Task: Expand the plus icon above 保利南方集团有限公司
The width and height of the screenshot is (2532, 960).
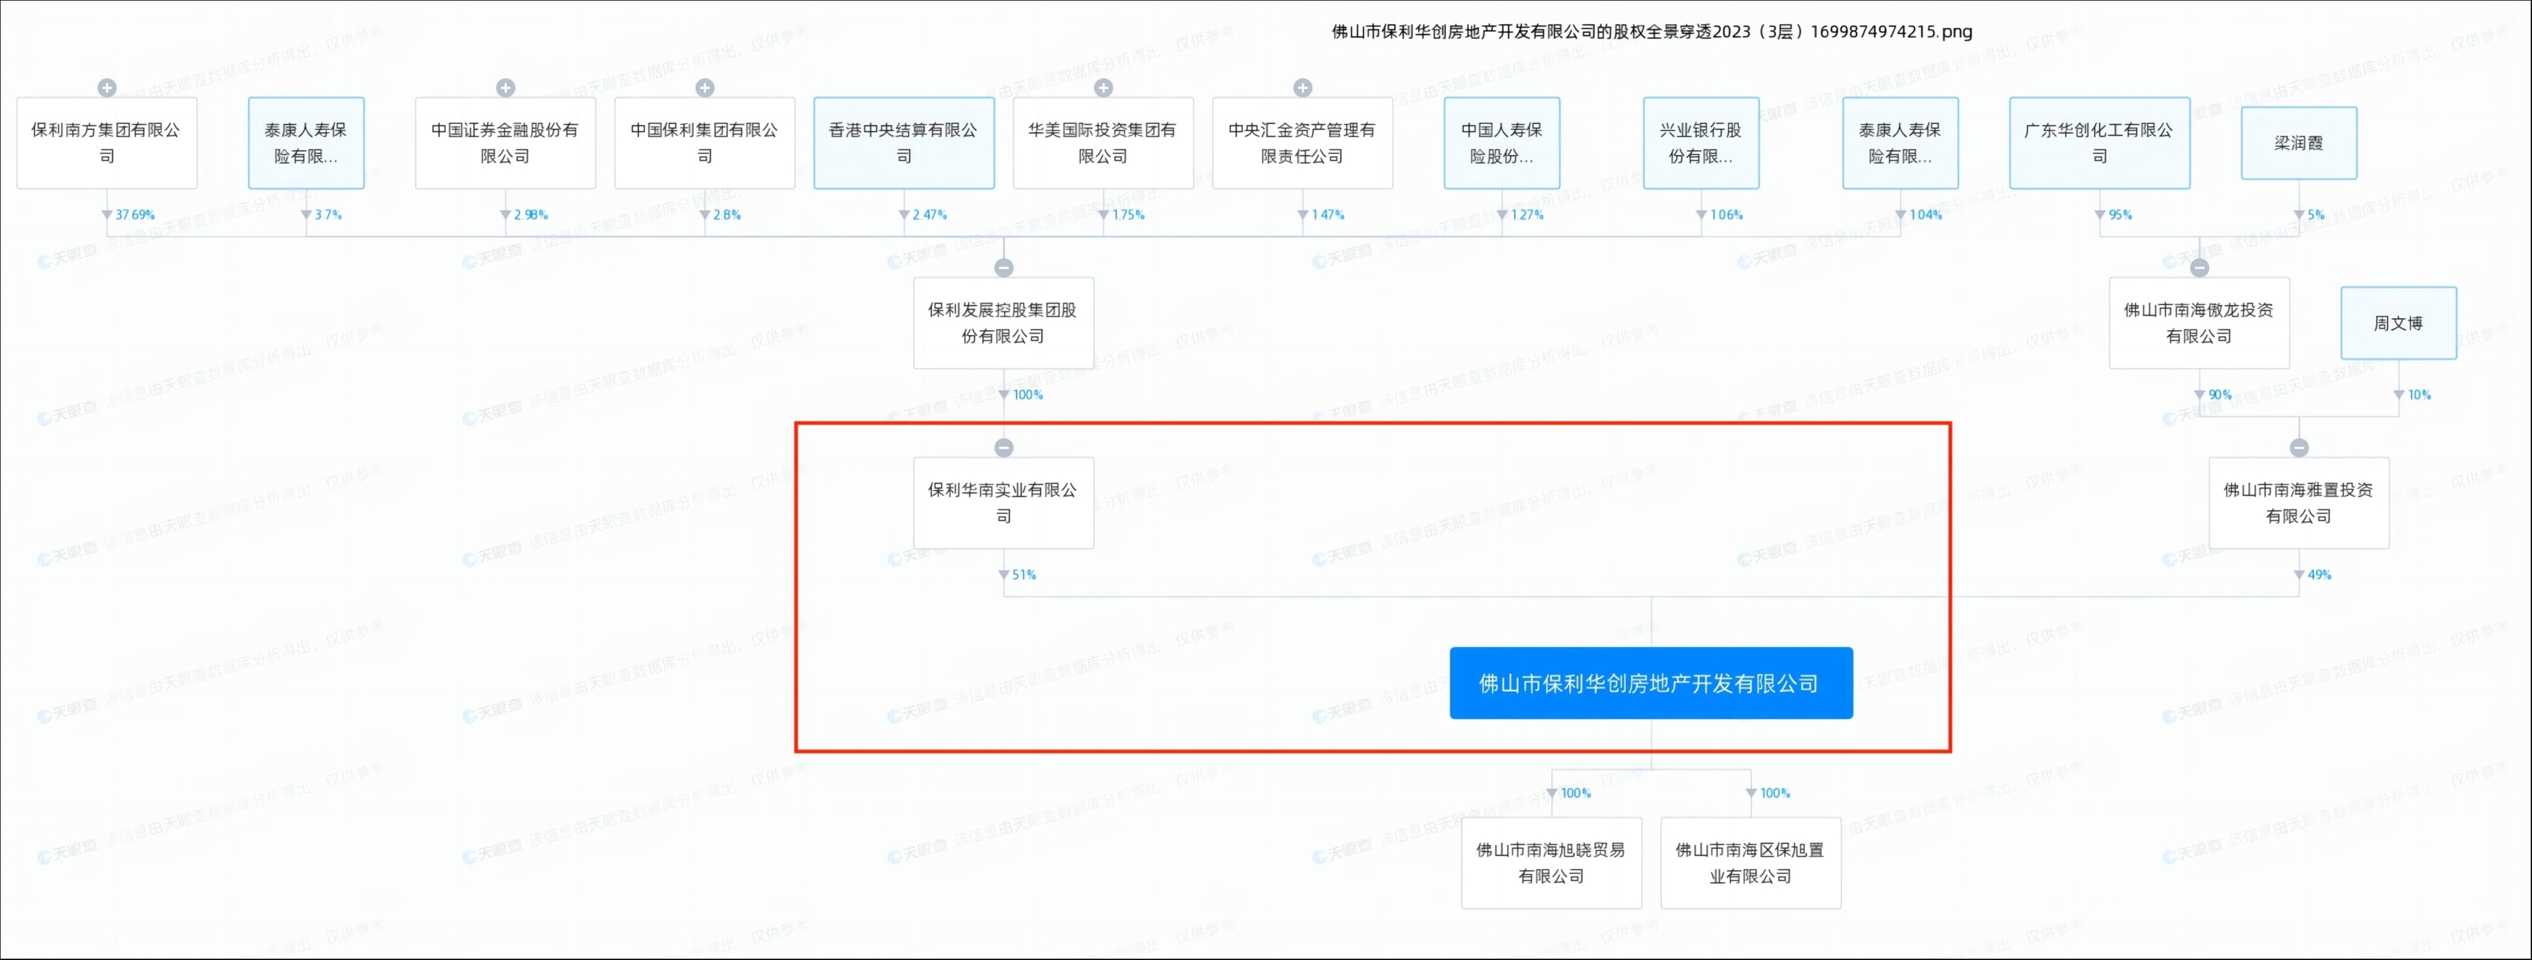Action: [107, 88]
